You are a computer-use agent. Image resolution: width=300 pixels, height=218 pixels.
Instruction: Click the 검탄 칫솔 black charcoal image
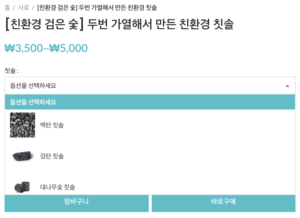(x=23, y=156)
